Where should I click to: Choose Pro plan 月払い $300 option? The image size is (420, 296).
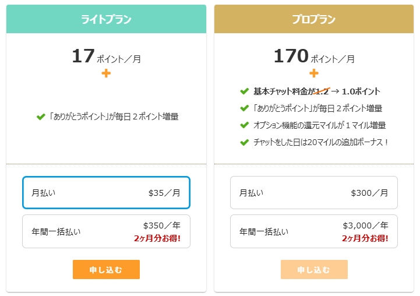click(x=314, y=192)
